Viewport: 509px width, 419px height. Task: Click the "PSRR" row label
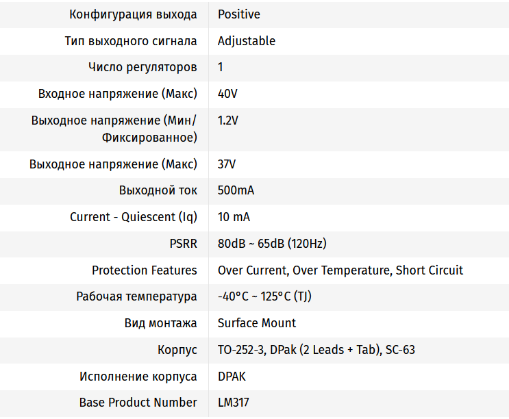pyautogui.click(x=183, y=244)
